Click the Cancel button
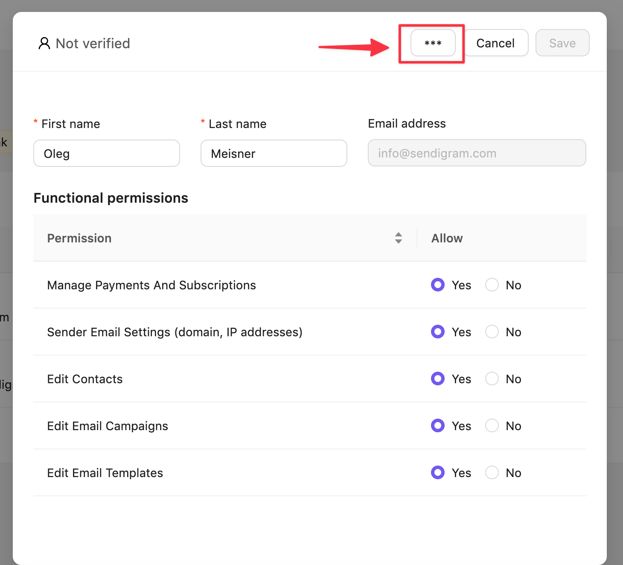Image resolution: width=623 pixels, height=565 pixels. [495, 43]
